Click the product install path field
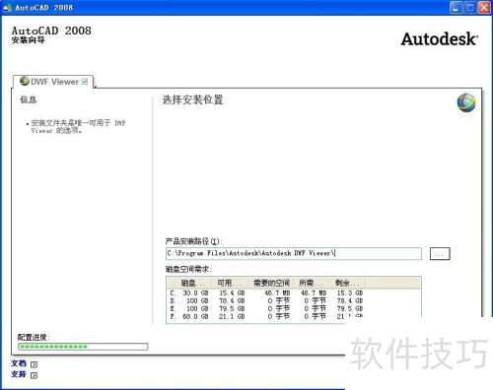Screen dimensions: 493x390 click(x=294, y=253)
